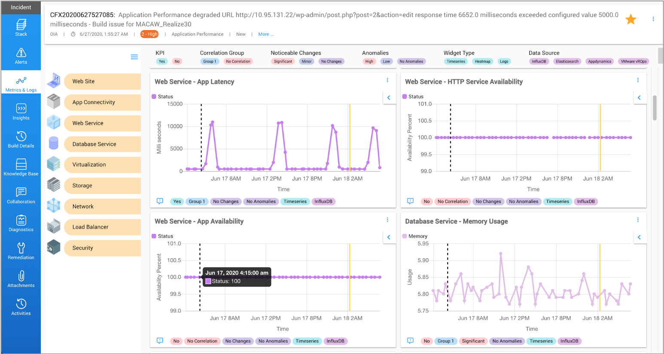
Task: Select the Database Service category
Action: pyautogui.click(x=102, y=144)
